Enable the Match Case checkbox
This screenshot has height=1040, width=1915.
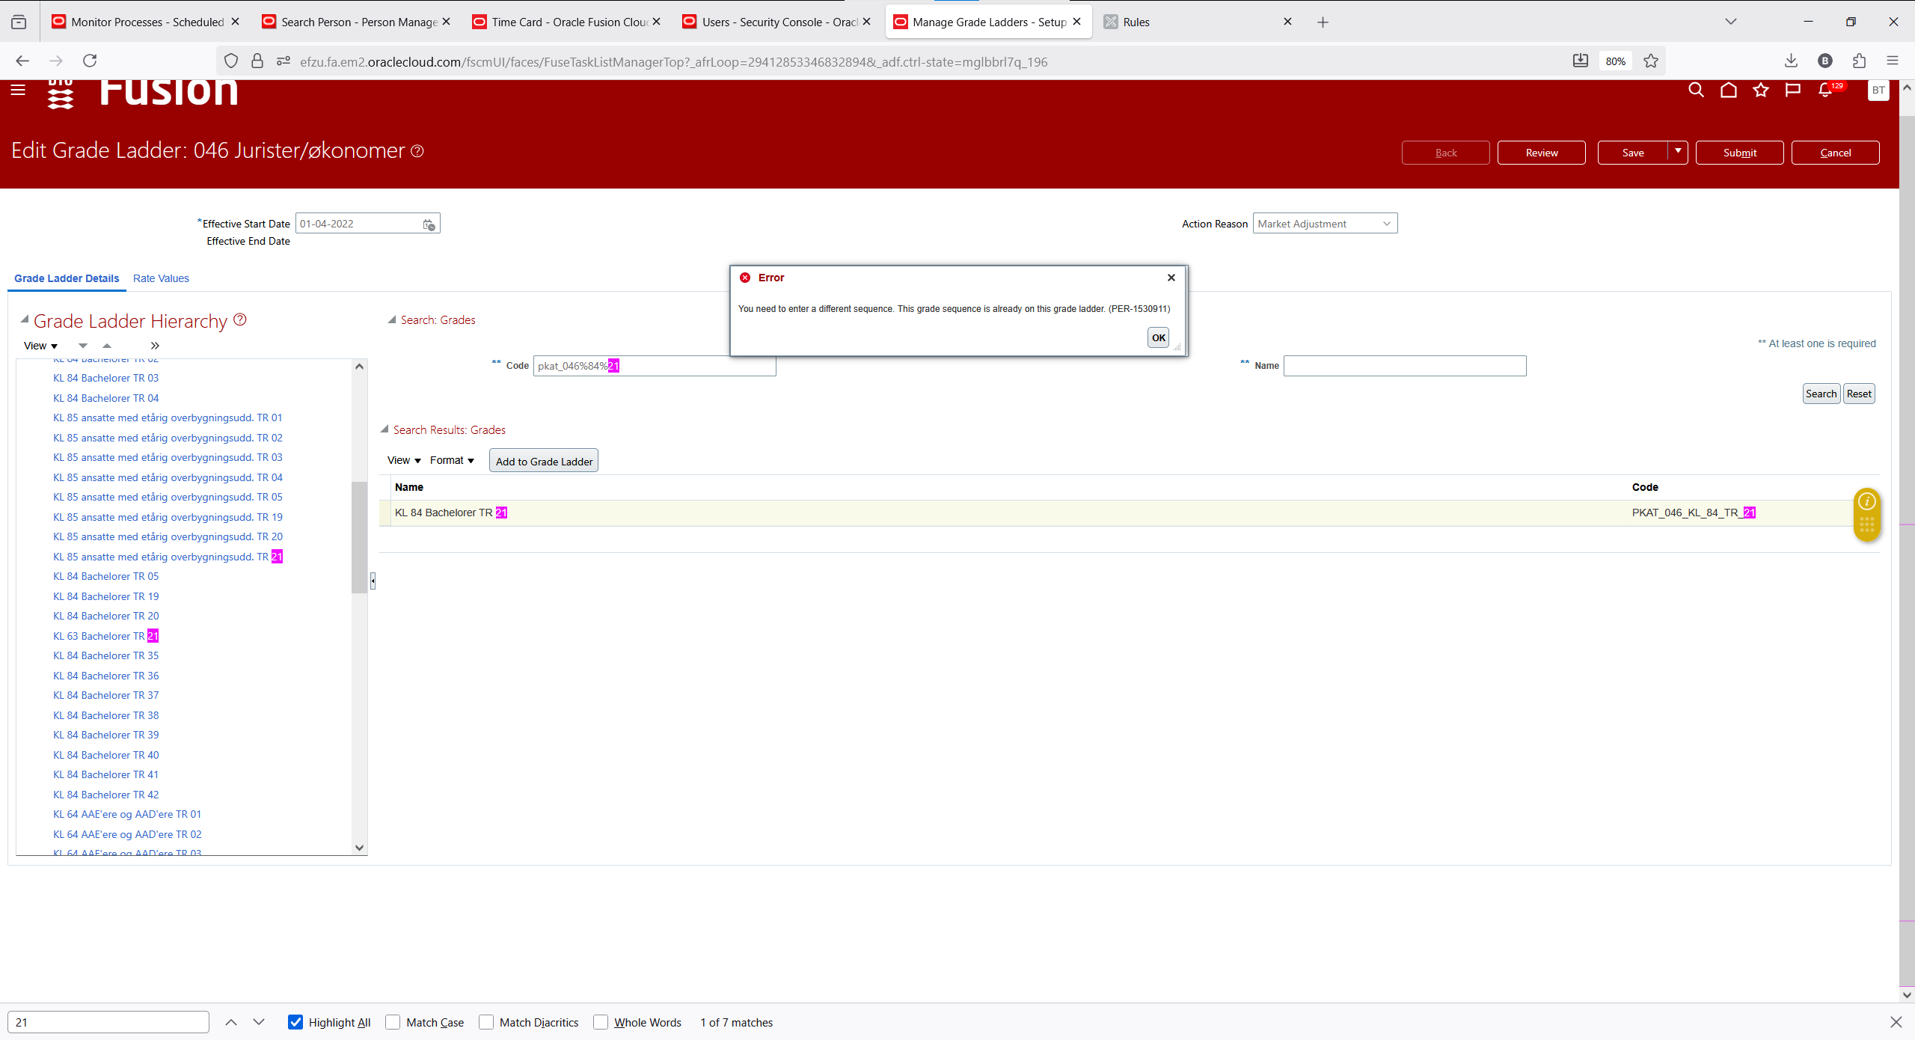393,1022
